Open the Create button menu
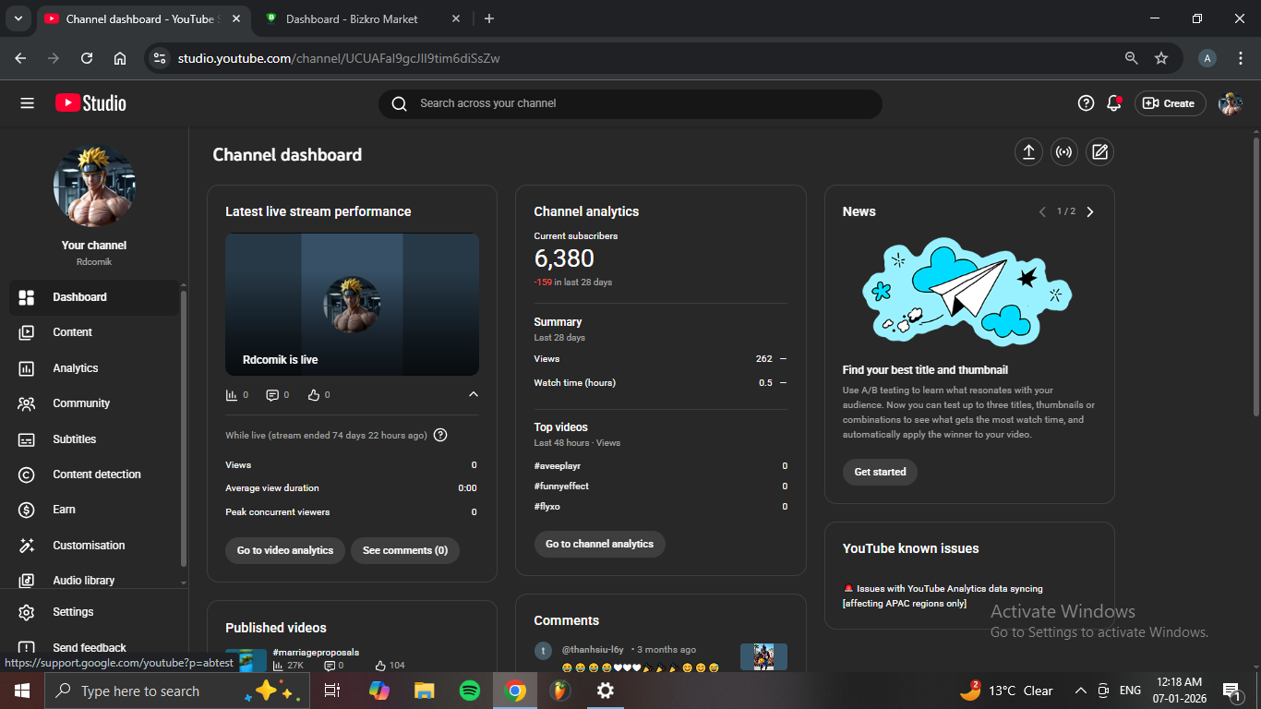Viewport: 1261px width, 709px height. pyautogui.click(x=1169, y=103)
